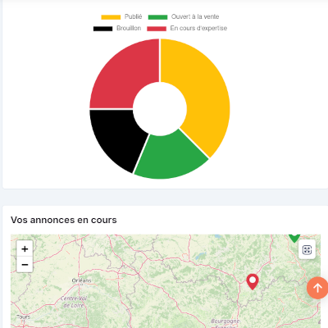Click the green legend color swatch
The width and height of the screenshot is (328, 328).
[x=157, y=17]
